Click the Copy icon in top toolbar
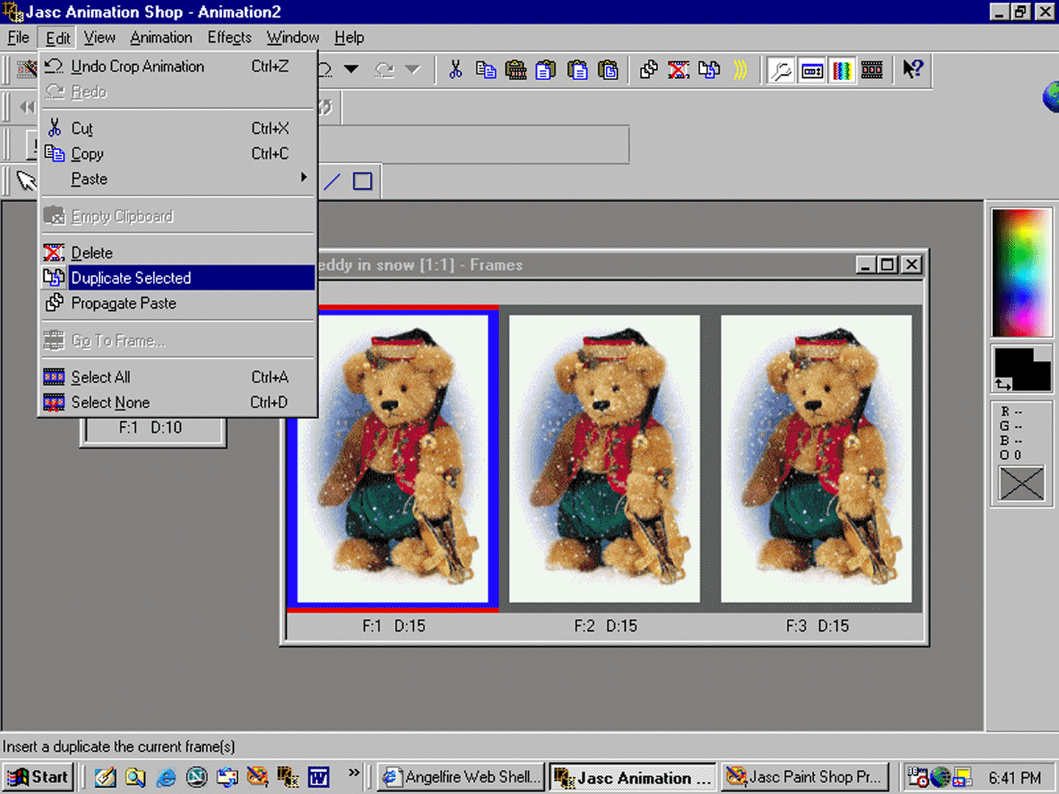Screen dimensions: 1059x794 485,70
